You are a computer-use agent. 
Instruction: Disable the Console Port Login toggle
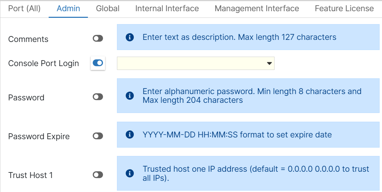(98, 63)
